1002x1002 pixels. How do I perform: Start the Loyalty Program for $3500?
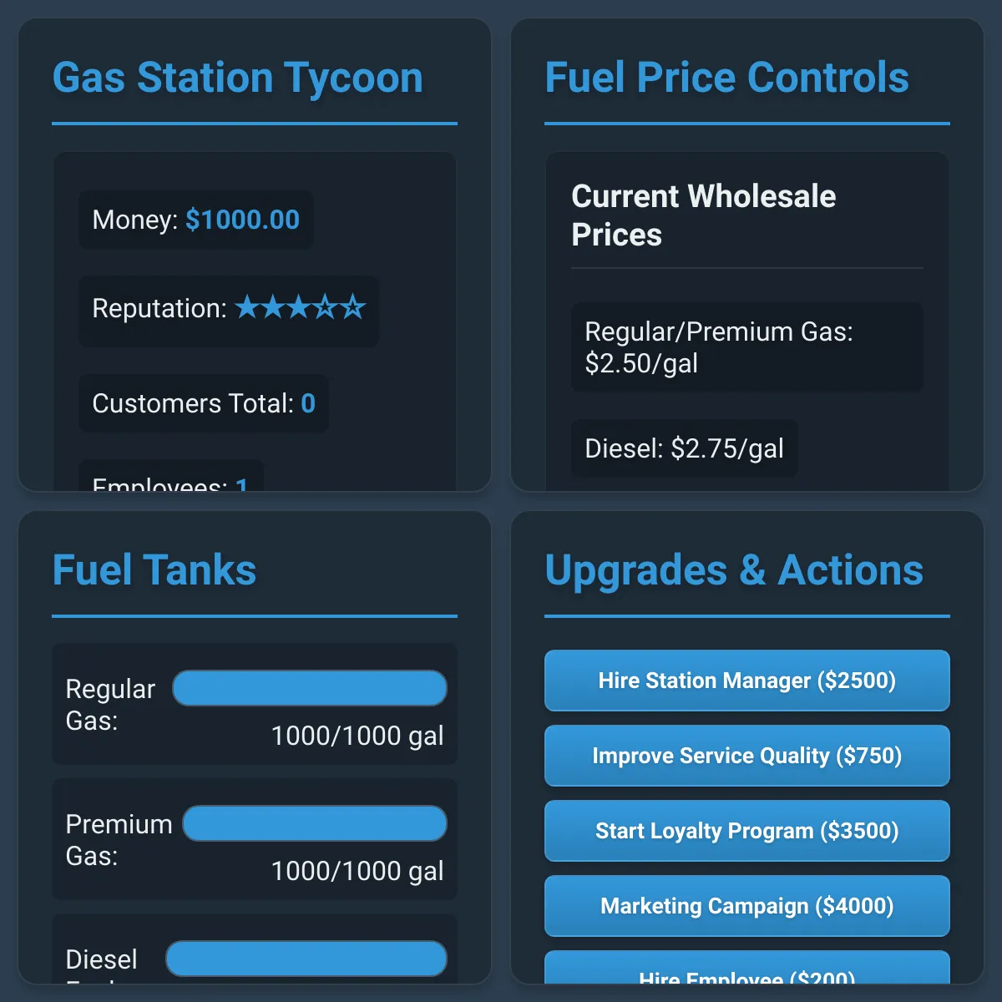[x=746, y=831]
